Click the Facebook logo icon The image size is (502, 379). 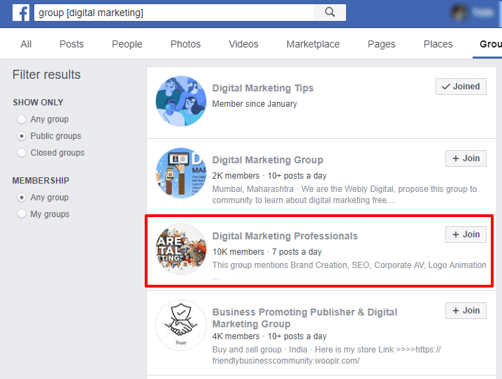point(20,13)
